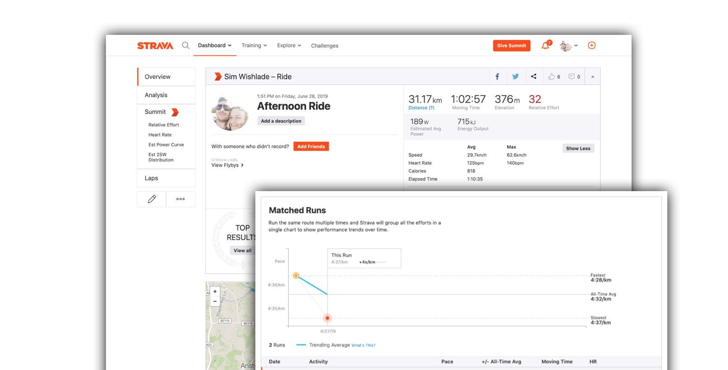Click the Date column header
This screenshot has height=370, width=728.
tap(274, 362)
